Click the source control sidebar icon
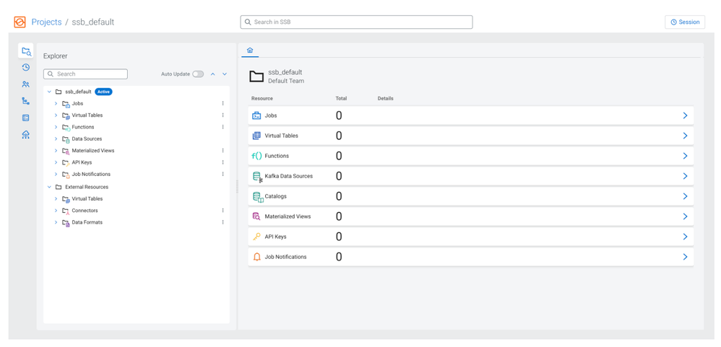Image resolution: width=721 pixels, height=347 pixels. (26, 101)
